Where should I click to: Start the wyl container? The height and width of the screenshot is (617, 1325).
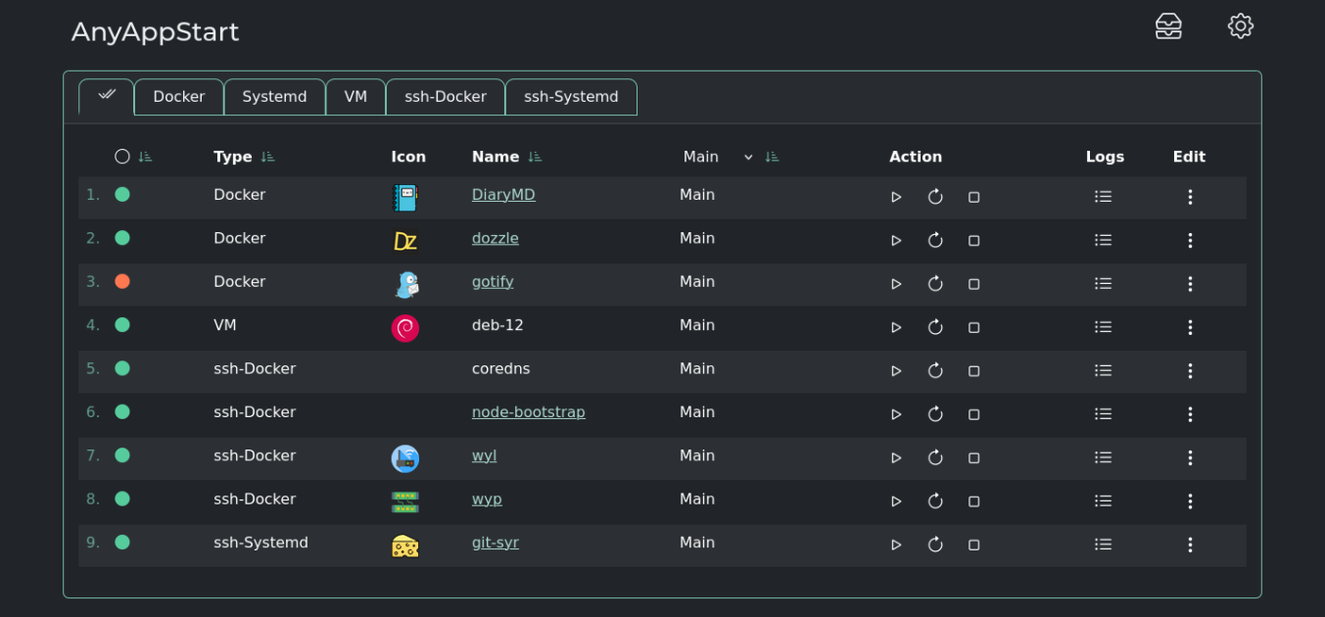(896, 457)
